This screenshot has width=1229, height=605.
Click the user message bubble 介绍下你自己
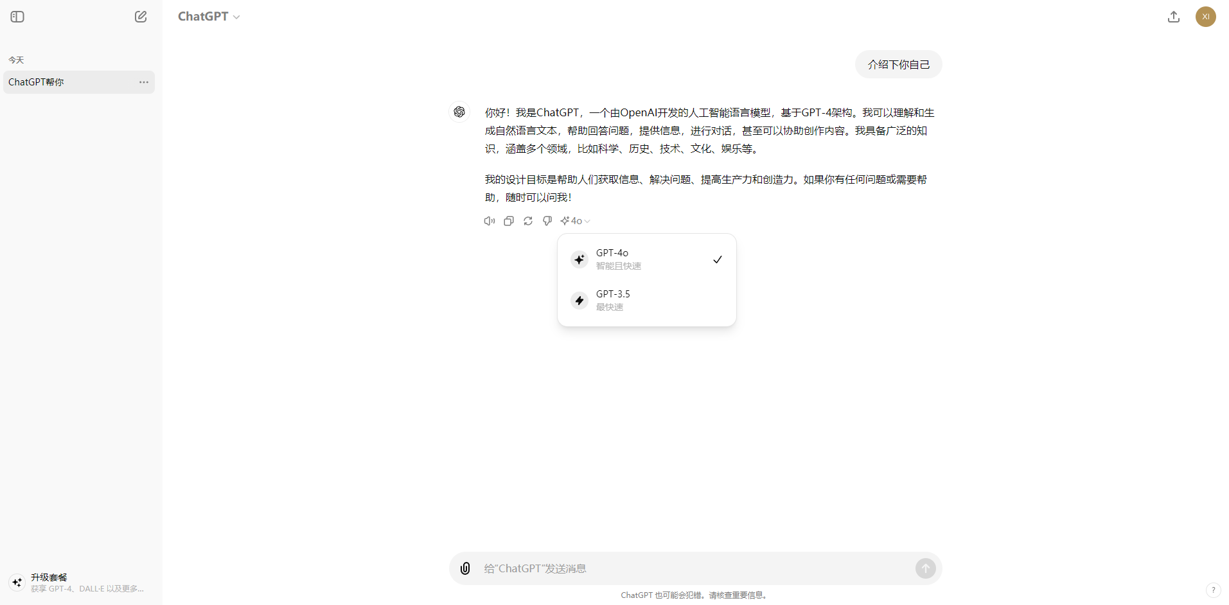tap(898, 64)
